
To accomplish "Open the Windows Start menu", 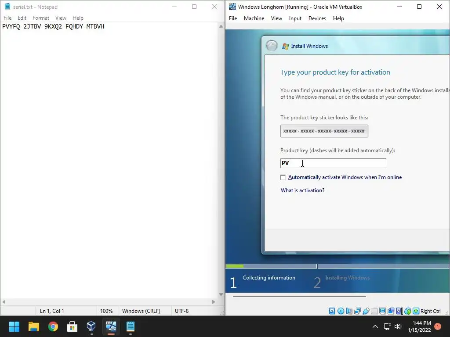I will pyautogui.click(x=14, y=326).
